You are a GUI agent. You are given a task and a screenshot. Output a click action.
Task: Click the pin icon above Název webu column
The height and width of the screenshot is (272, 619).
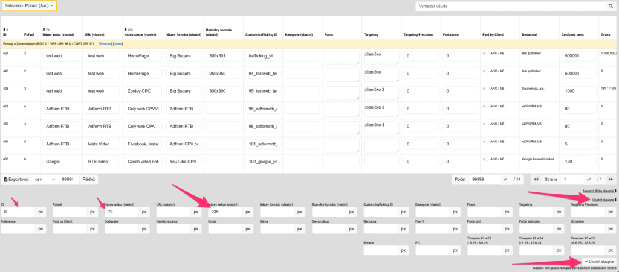(x=45, y=29)
